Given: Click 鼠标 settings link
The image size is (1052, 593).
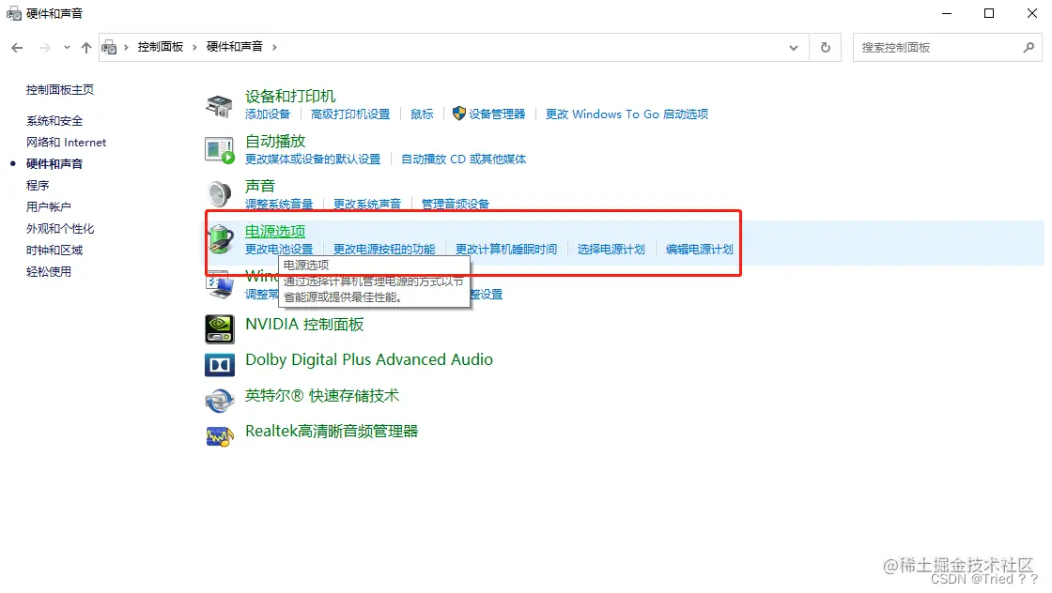Looking at the screenshot, I should [x=422, y=114].
